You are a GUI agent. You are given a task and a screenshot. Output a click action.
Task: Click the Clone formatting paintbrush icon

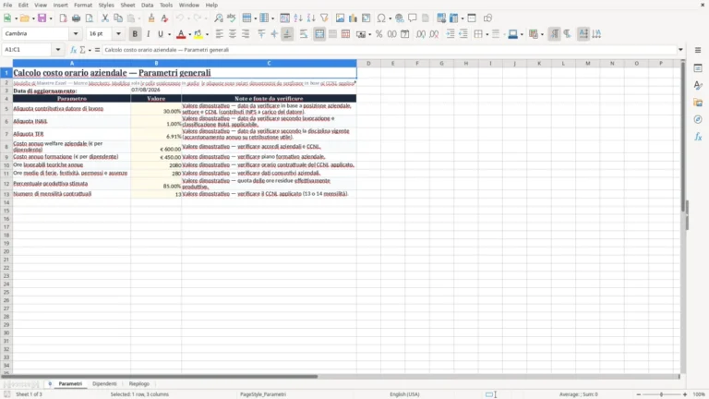(151, 18)
